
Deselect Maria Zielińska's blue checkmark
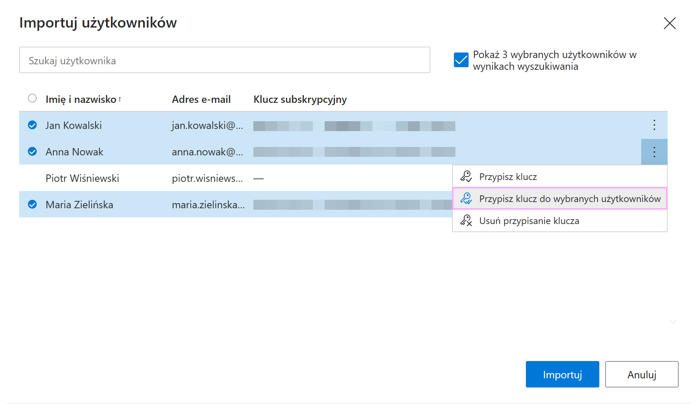click(32, 205)
